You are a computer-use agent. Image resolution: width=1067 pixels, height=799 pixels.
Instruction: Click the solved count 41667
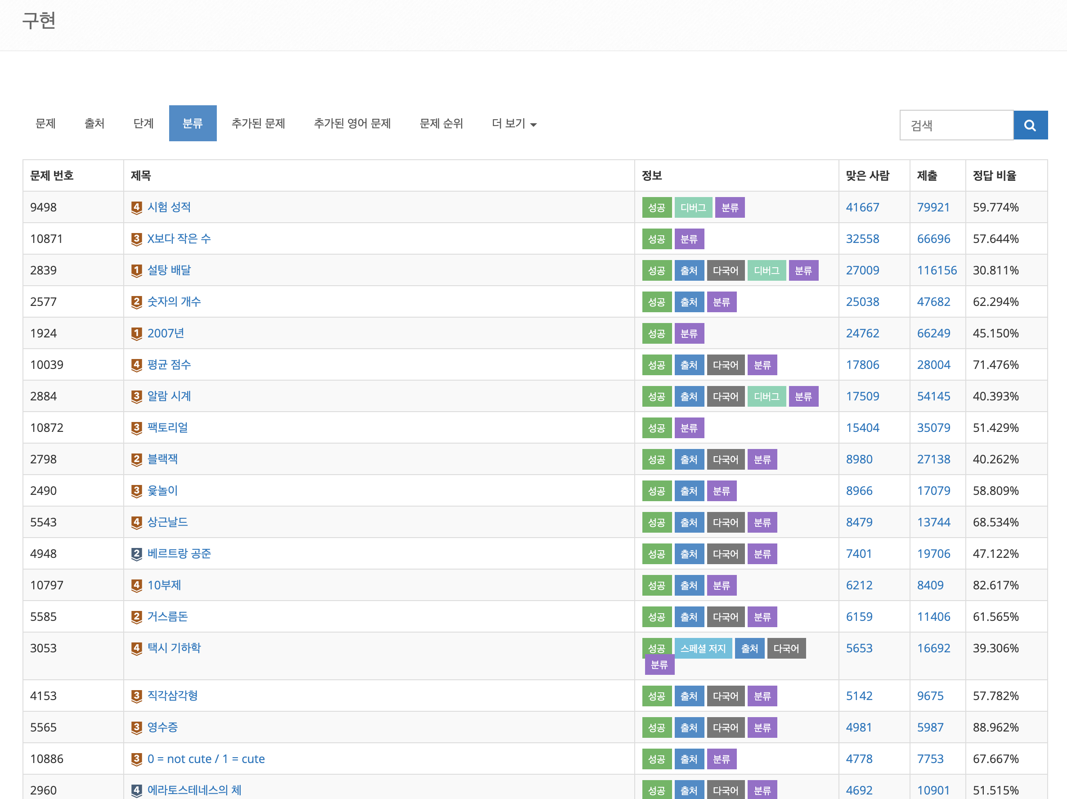pyautogui.click(x=862, y=207)
